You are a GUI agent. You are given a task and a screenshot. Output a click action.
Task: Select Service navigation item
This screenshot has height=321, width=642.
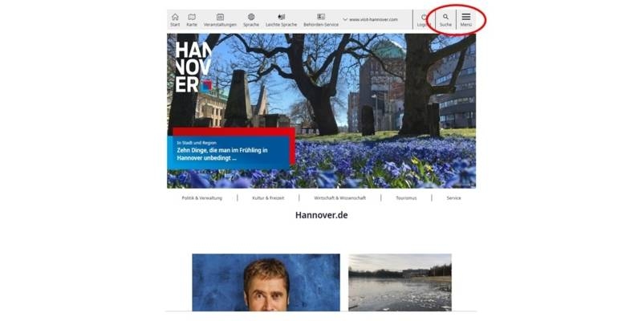453,197
